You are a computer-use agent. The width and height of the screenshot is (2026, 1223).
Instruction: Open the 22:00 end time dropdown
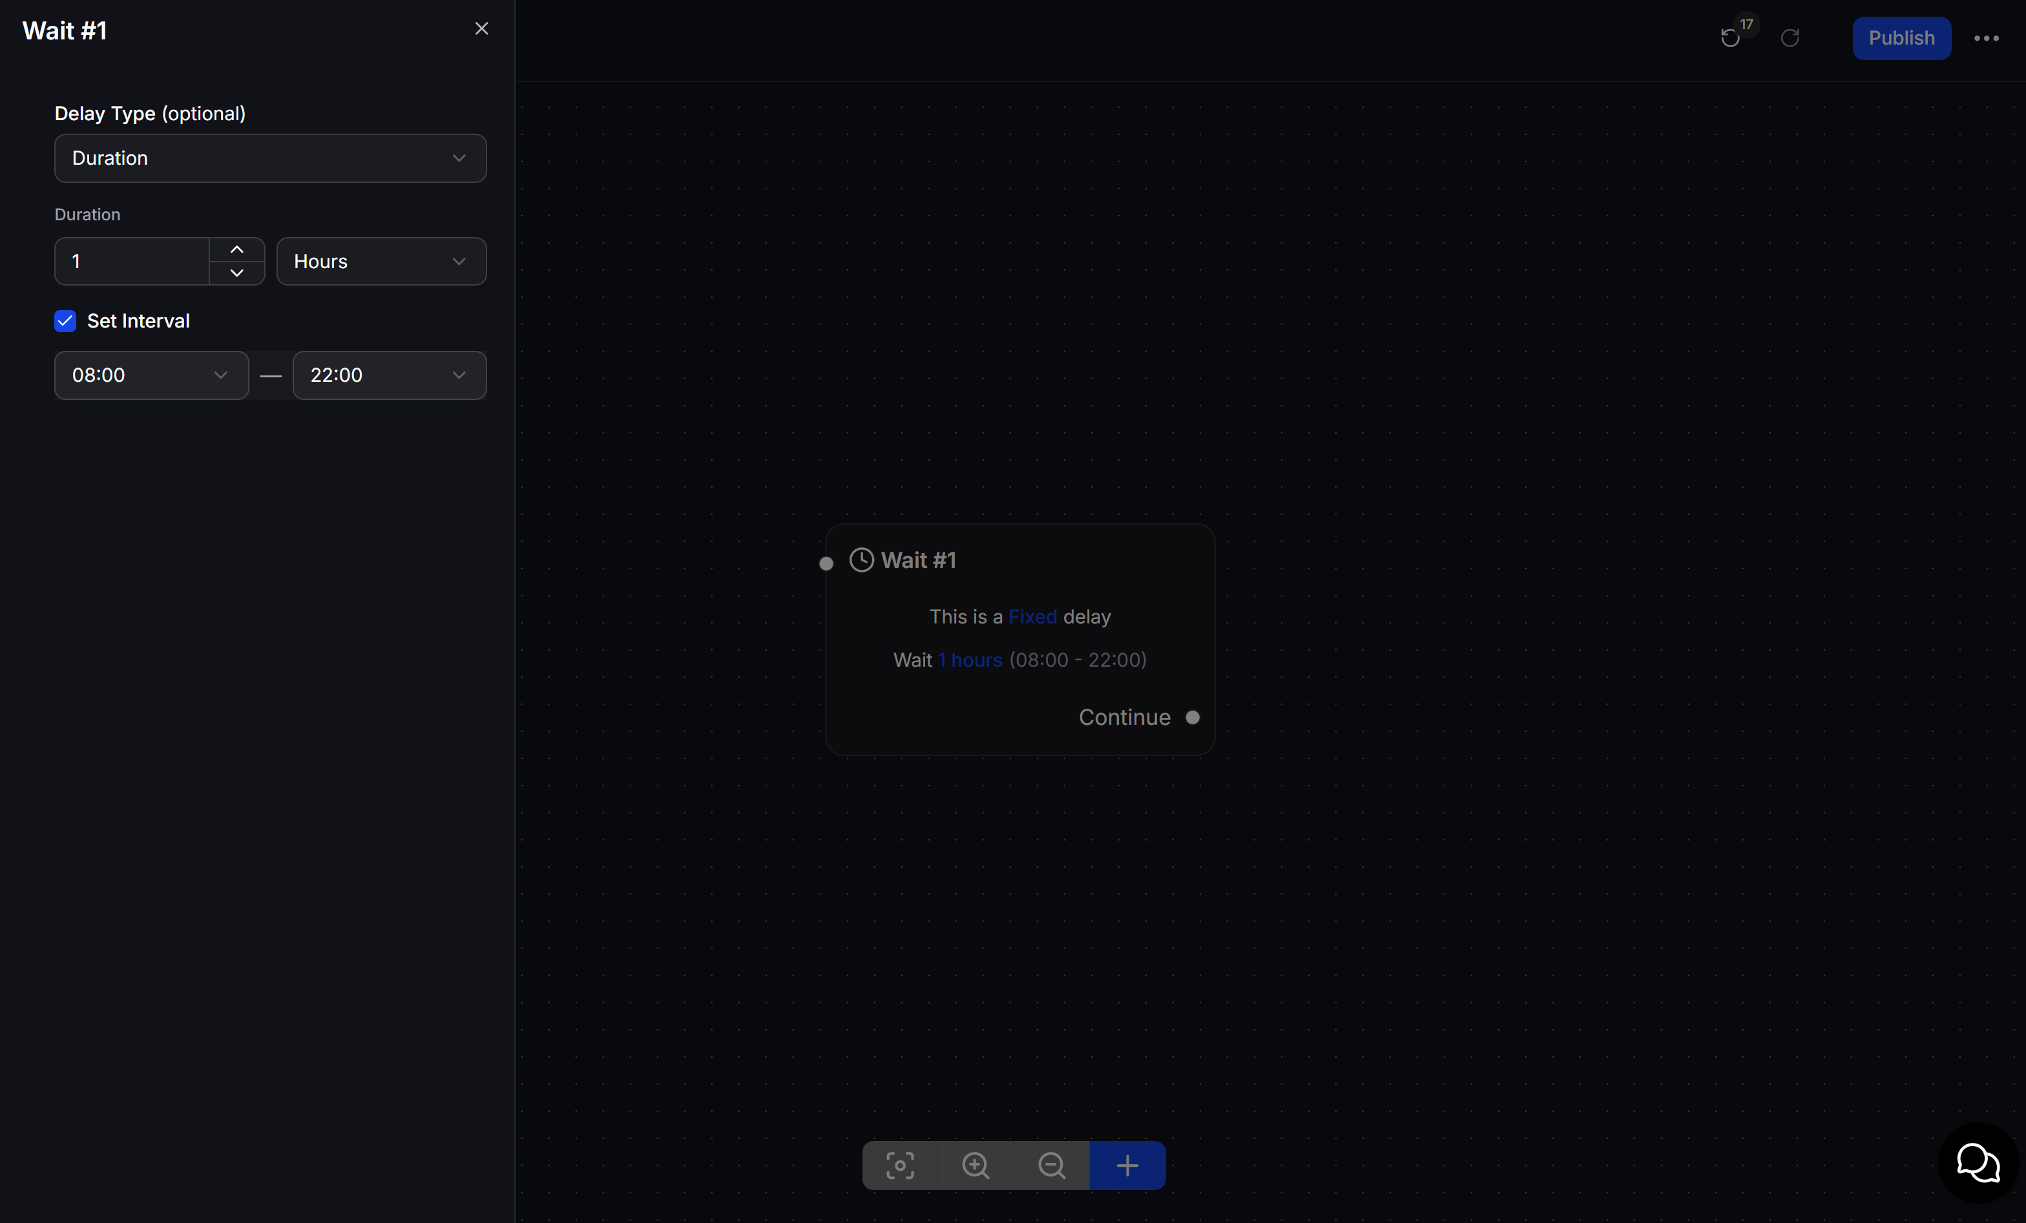(390, 375)
